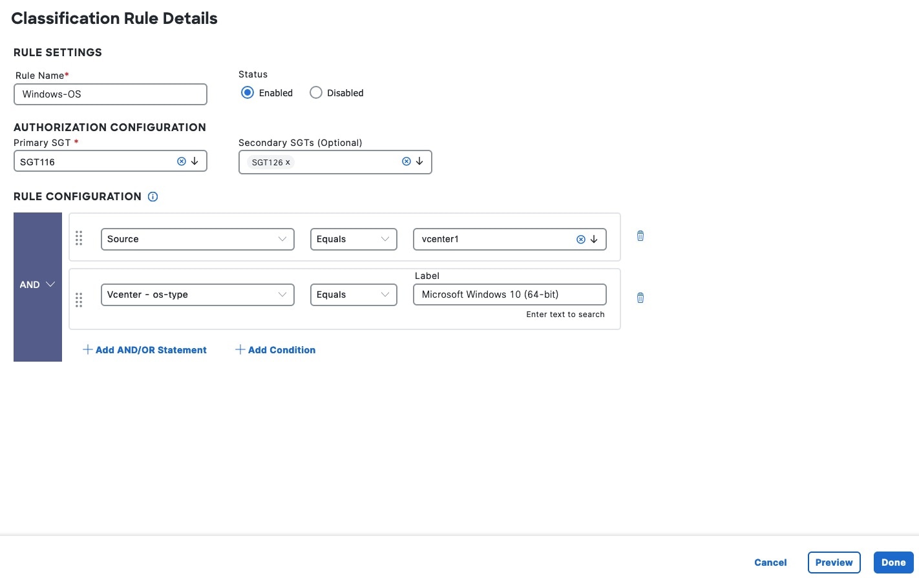The height and width of the screenshot is (578, 919).
Task: Delete the Vcenter os-type condition row
Action: (640, 298)
